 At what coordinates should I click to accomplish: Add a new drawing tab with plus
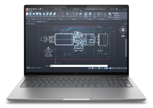(x=47, y=21)
